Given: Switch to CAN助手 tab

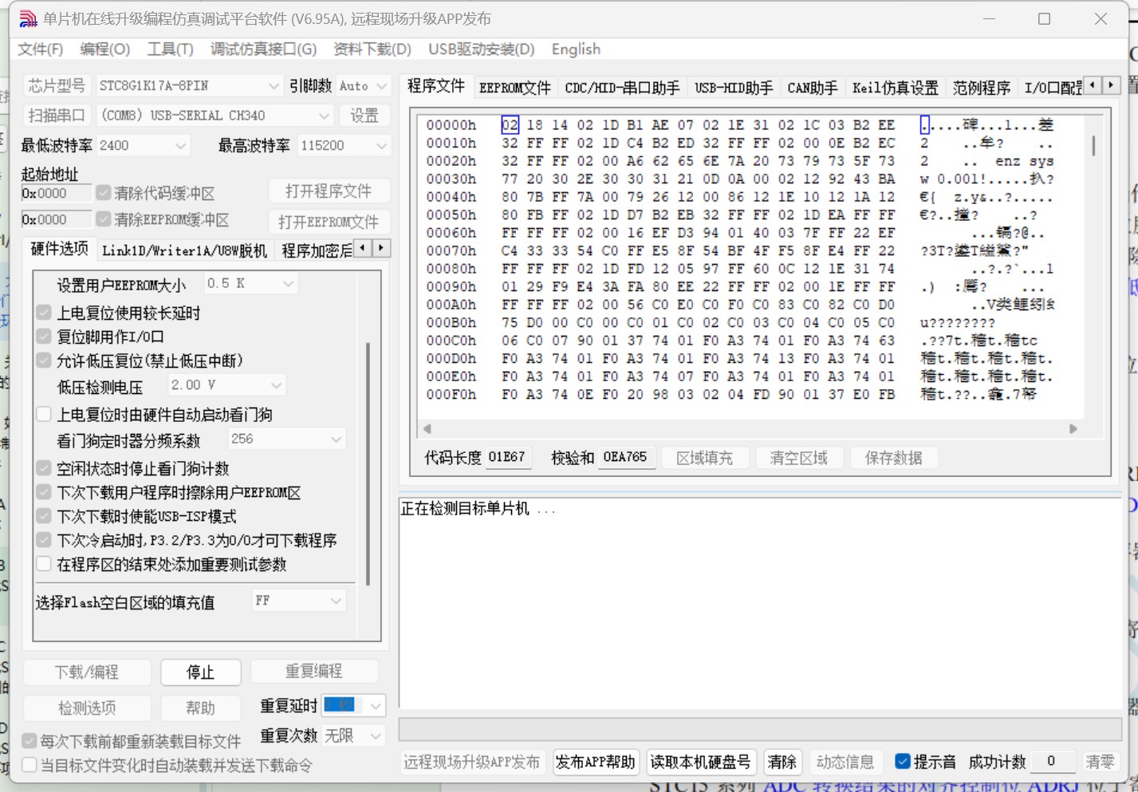Looking at the screenshot, I should point(813,88).
